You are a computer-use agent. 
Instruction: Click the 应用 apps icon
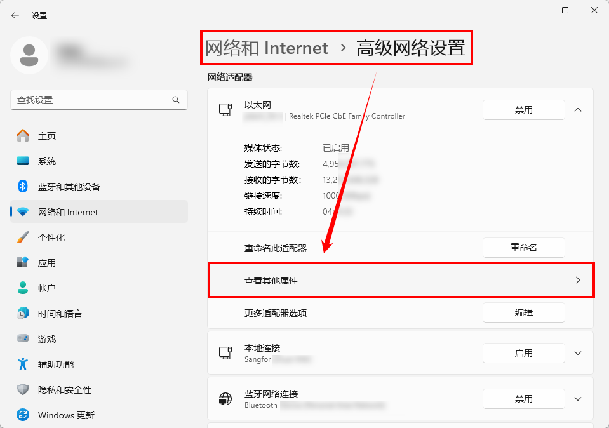tap(23, 262)
